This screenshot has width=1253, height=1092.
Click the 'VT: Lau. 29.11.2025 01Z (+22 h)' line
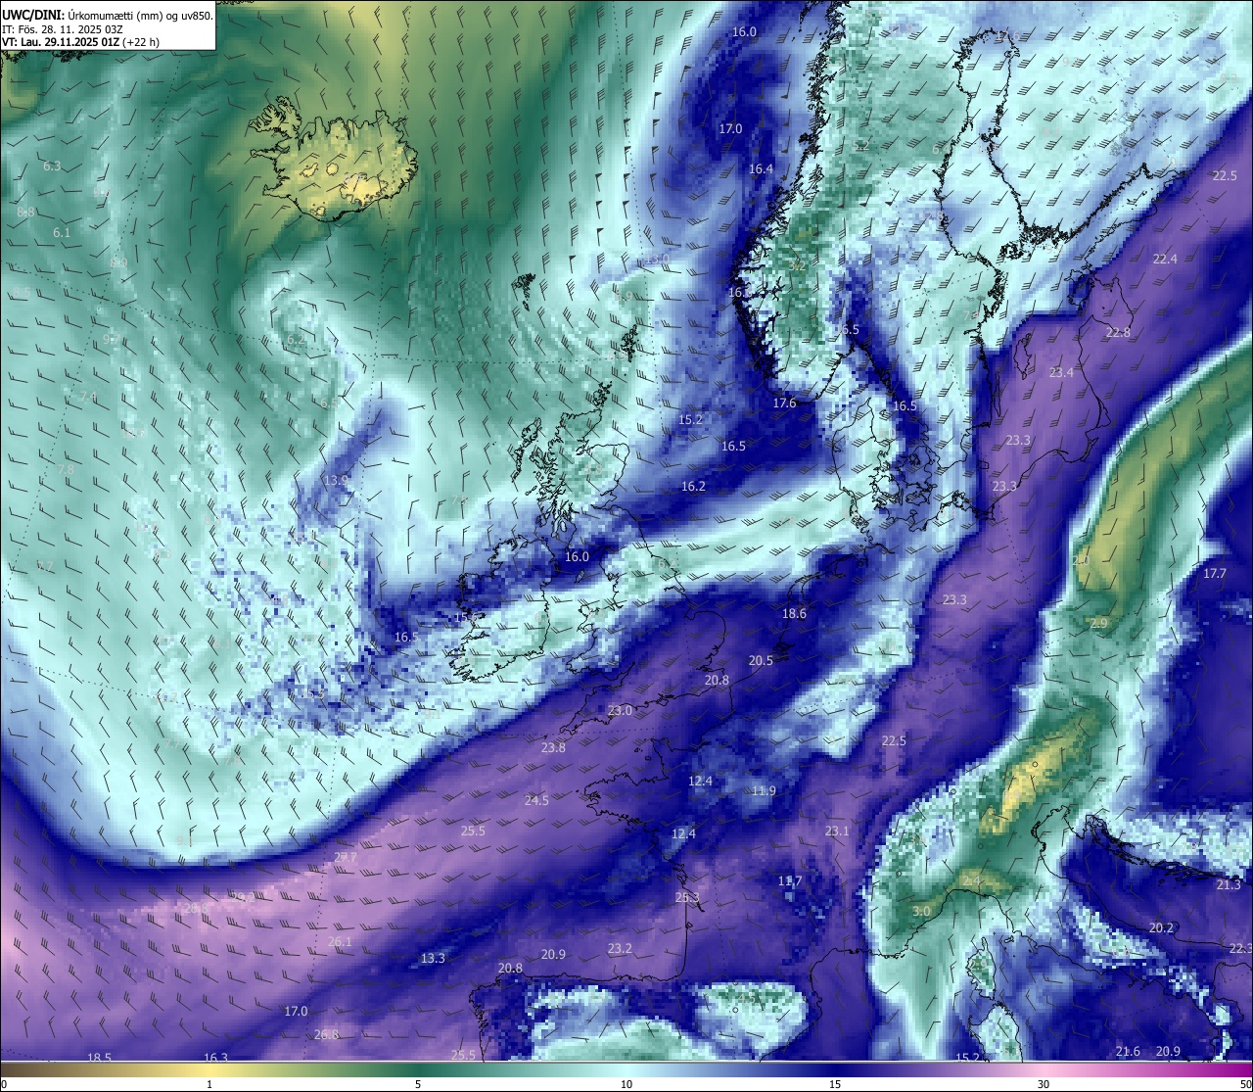(x=80, y=42)
